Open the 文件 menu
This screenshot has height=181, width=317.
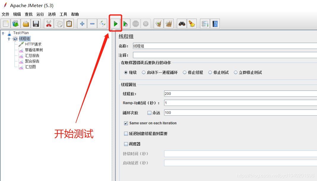5,14
